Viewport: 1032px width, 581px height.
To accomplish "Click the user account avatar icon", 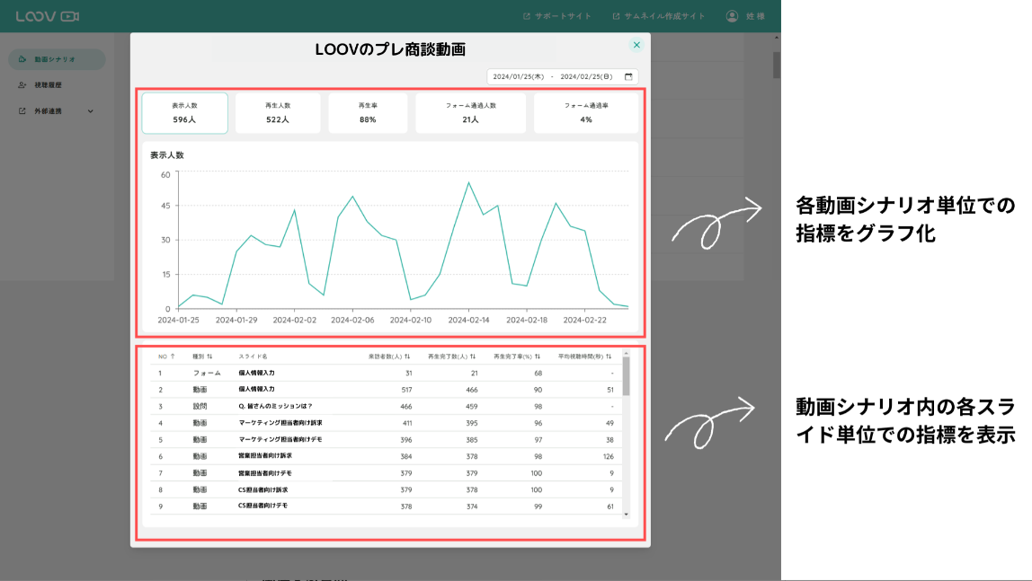I will [732, 16].
